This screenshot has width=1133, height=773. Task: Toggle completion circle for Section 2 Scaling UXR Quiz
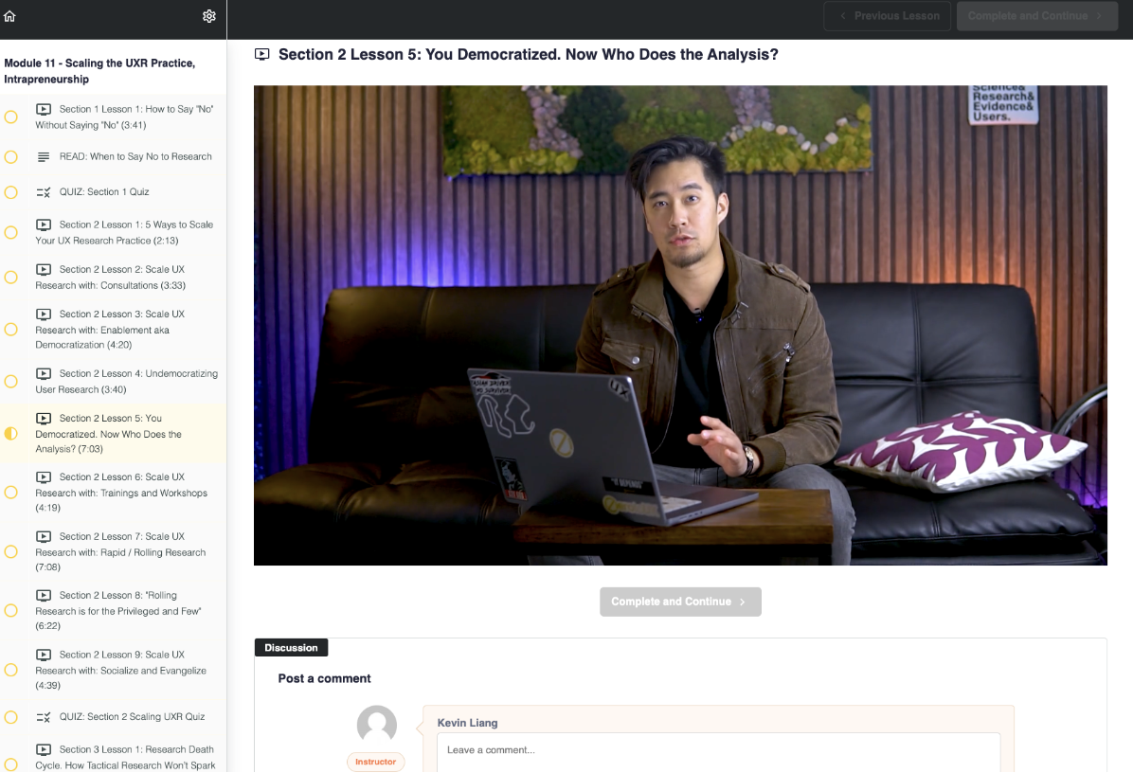coord(10,717)
